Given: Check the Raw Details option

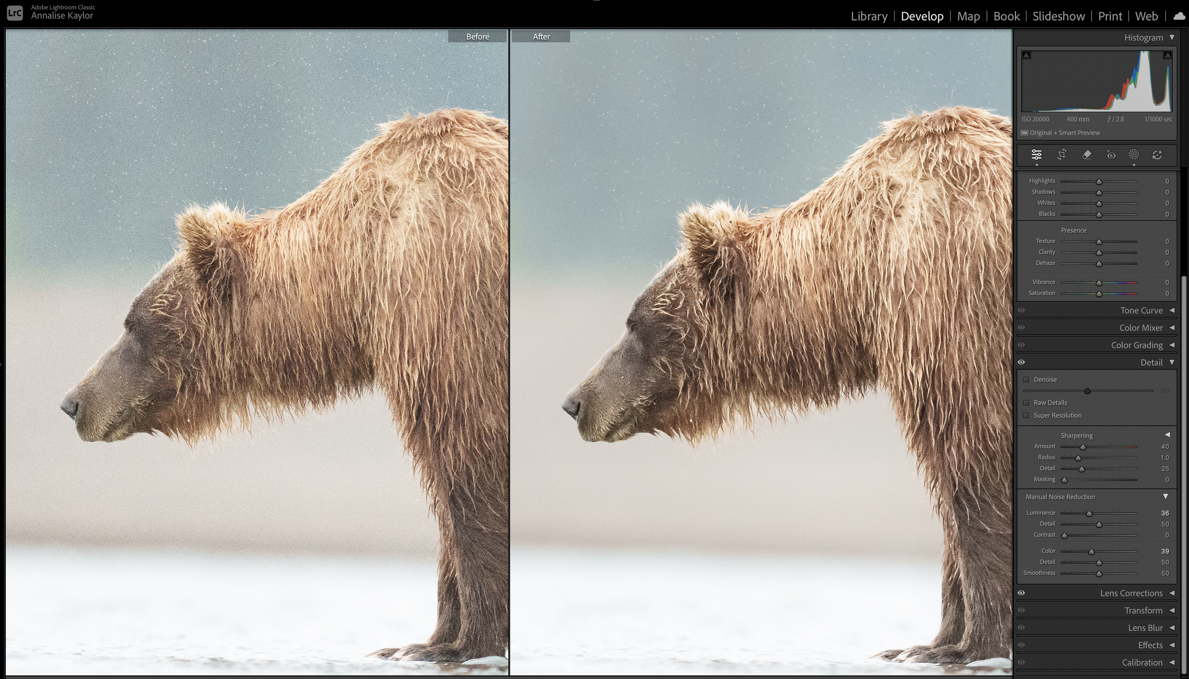Looking at the screenshot, I should pyautogui.click(x=1026, y=402).
